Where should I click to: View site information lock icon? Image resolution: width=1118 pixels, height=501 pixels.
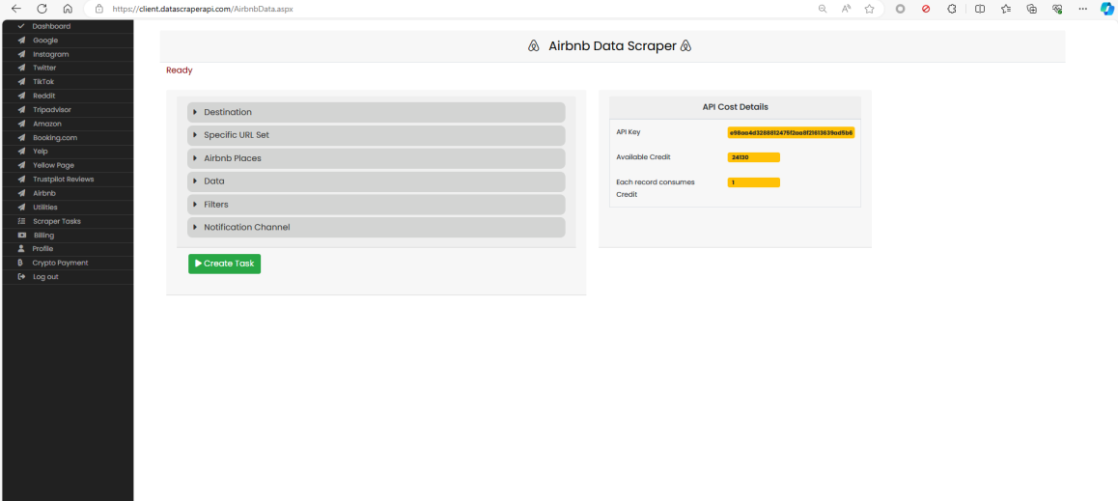pos(99,10)
